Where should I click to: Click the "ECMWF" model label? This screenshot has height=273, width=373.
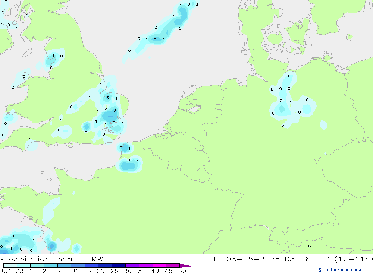[x=94, y=259]
